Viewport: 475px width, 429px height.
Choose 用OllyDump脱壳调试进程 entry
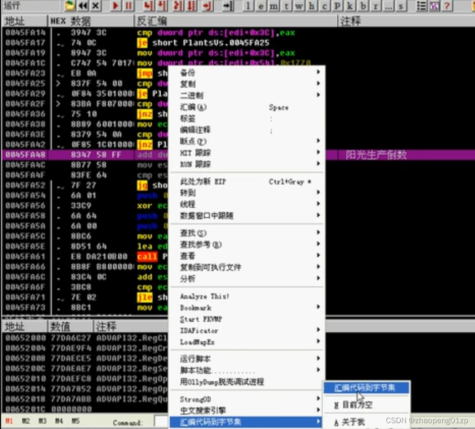click(247, 382)
